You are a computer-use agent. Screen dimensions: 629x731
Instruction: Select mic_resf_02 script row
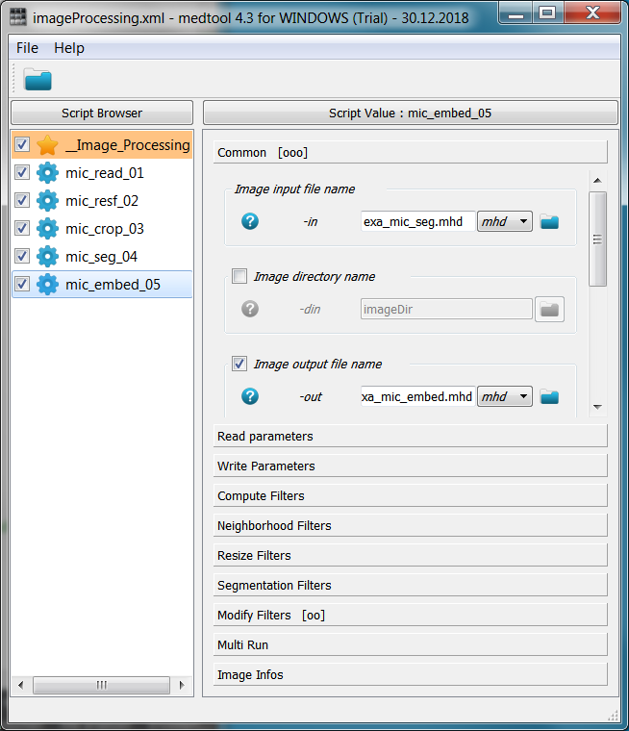pos(102,201)
